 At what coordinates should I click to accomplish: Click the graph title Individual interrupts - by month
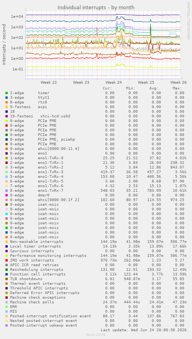click(x=96, y=8)
